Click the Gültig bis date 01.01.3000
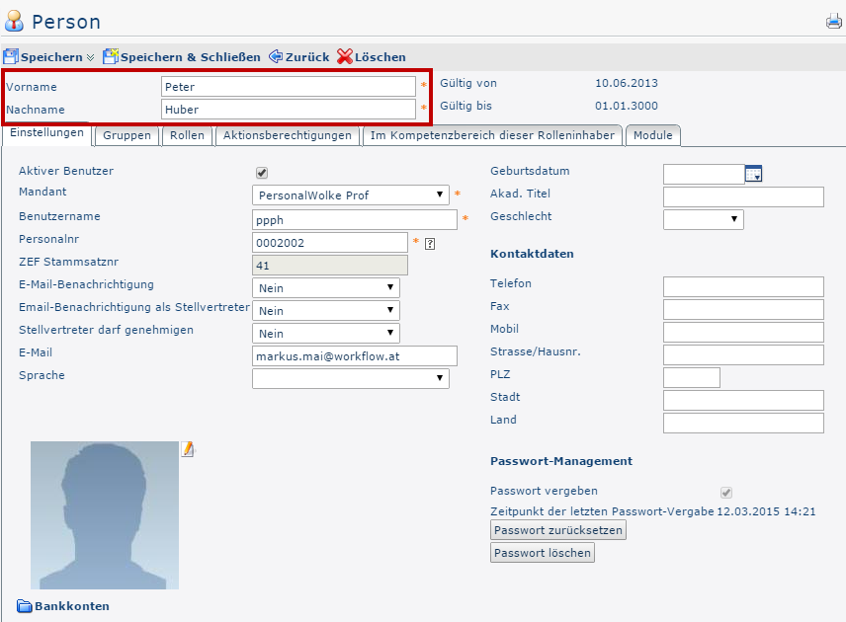The width and height of the screenshot is (846, 622). click(627, 107)
